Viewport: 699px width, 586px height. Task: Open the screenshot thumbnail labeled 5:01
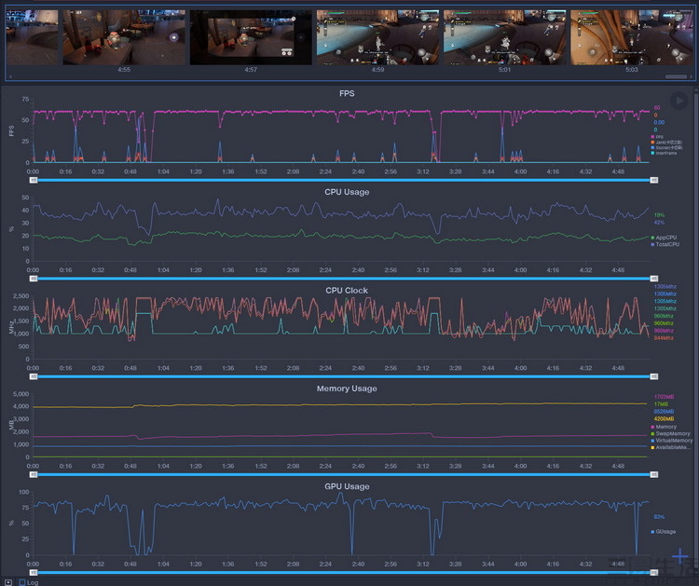(x=504, y=37)
